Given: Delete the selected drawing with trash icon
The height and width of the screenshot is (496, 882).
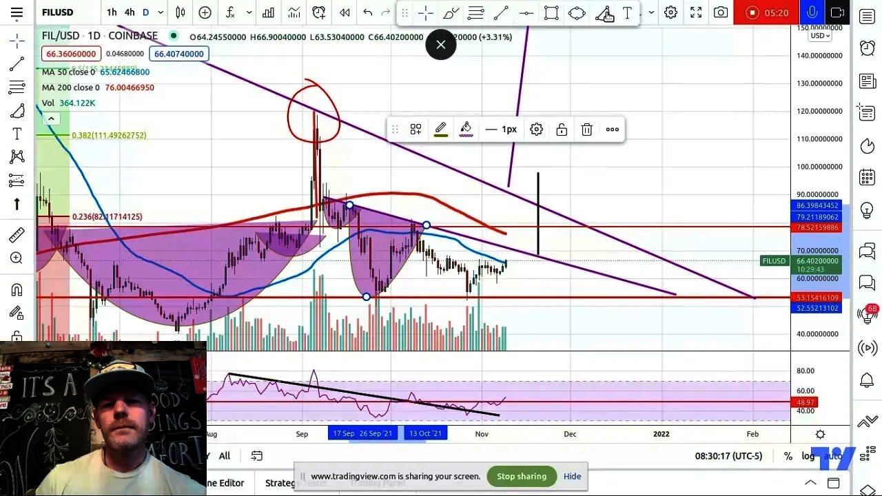Looking at the screenshot, I should (586, 129).
